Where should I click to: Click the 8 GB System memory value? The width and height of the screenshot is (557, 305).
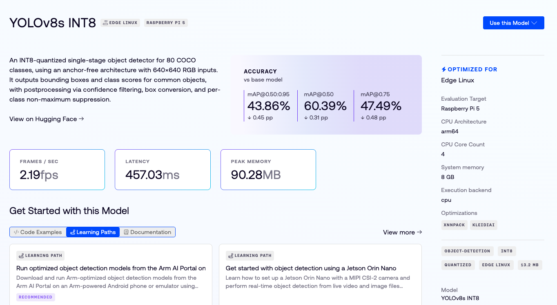tap(448, 177)
